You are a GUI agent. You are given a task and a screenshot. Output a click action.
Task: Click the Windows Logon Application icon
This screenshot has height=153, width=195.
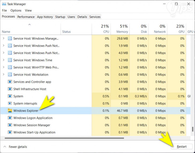10,118
